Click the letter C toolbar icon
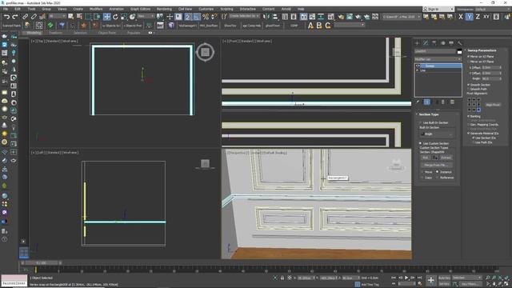Viewport: 512px width, 288px height. pos(328,26)
